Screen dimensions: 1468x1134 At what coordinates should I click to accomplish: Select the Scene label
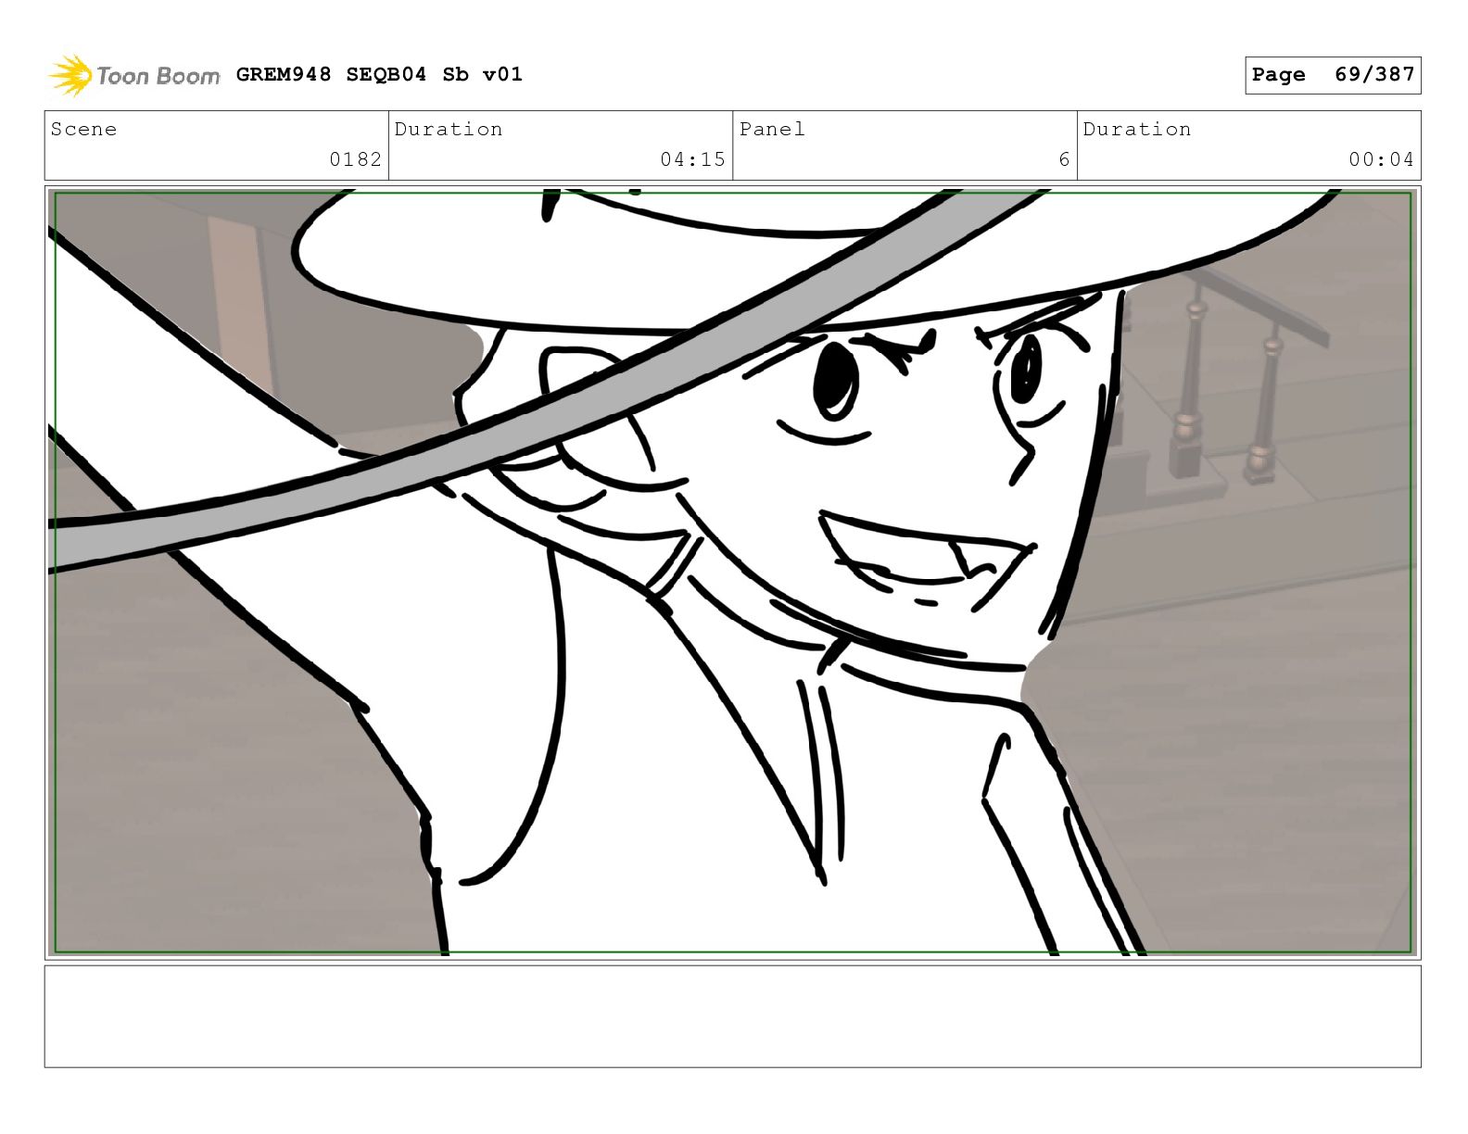(x=83, y=129)
